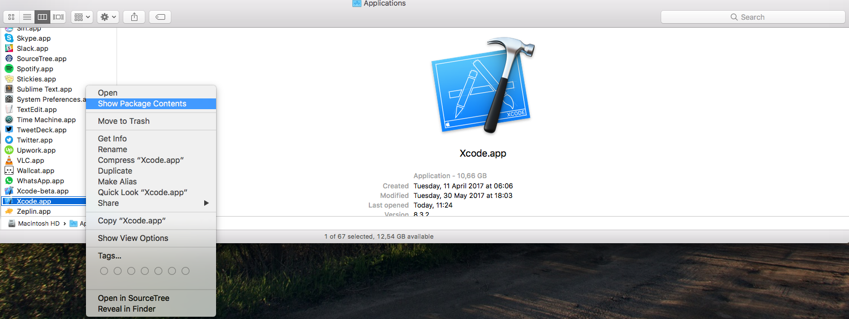Select System Preferences app icon
This screenshot has width=849, height=319.
(x=9, y=100)
